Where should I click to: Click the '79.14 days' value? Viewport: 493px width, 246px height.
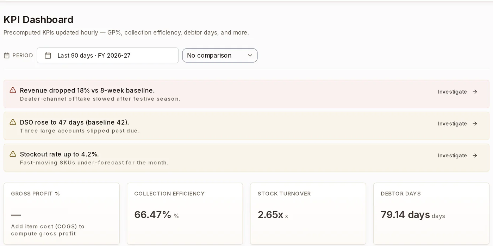coord(405,215)
